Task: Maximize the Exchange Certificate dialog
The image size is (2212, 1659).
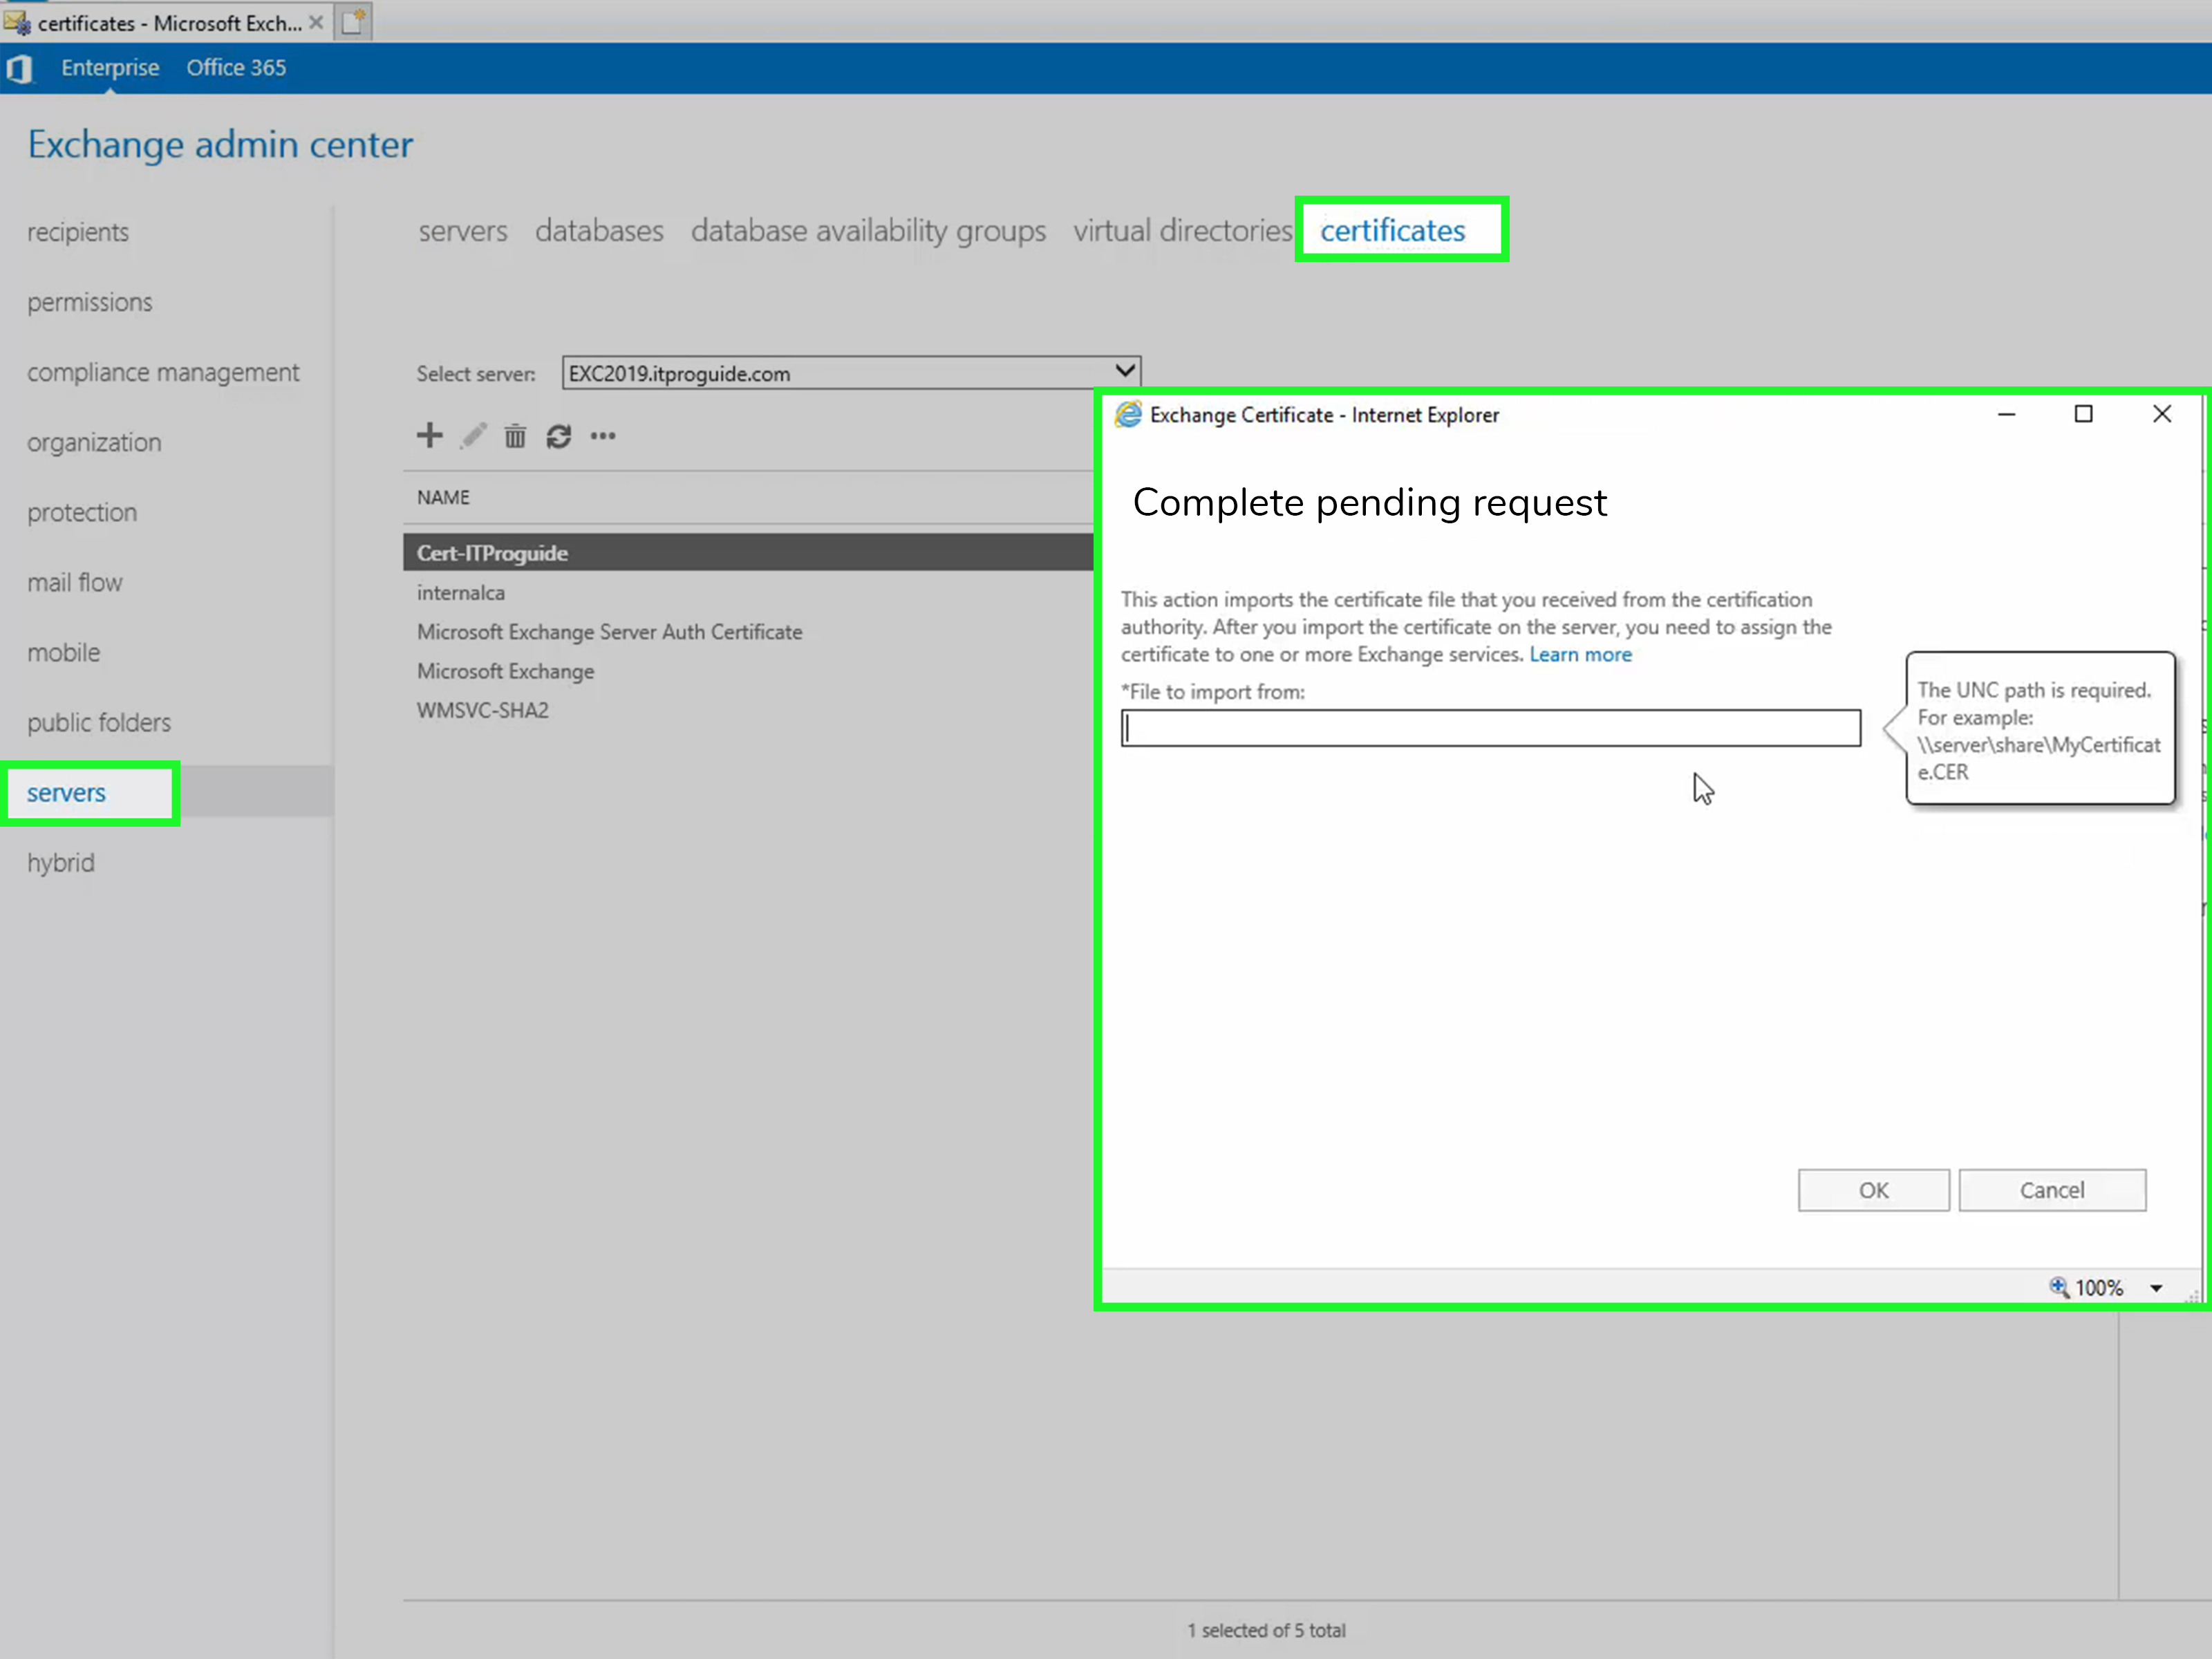Action: (x=2083, y=414)
